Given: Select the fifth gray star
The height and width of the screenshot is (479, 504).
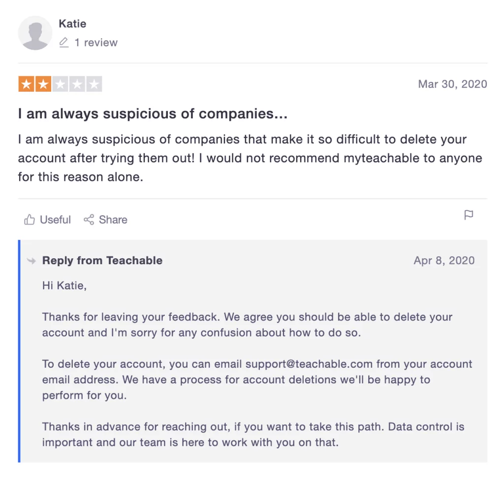Looking at the screenshot, I should click(94, 84).
